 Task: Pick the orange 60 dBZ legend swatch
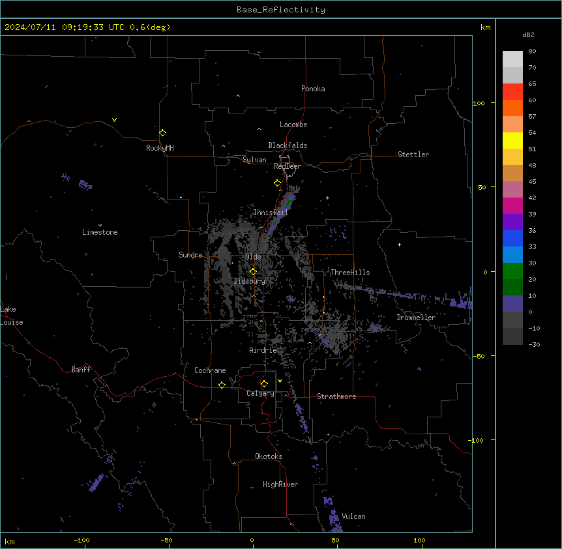click(512, 108)
